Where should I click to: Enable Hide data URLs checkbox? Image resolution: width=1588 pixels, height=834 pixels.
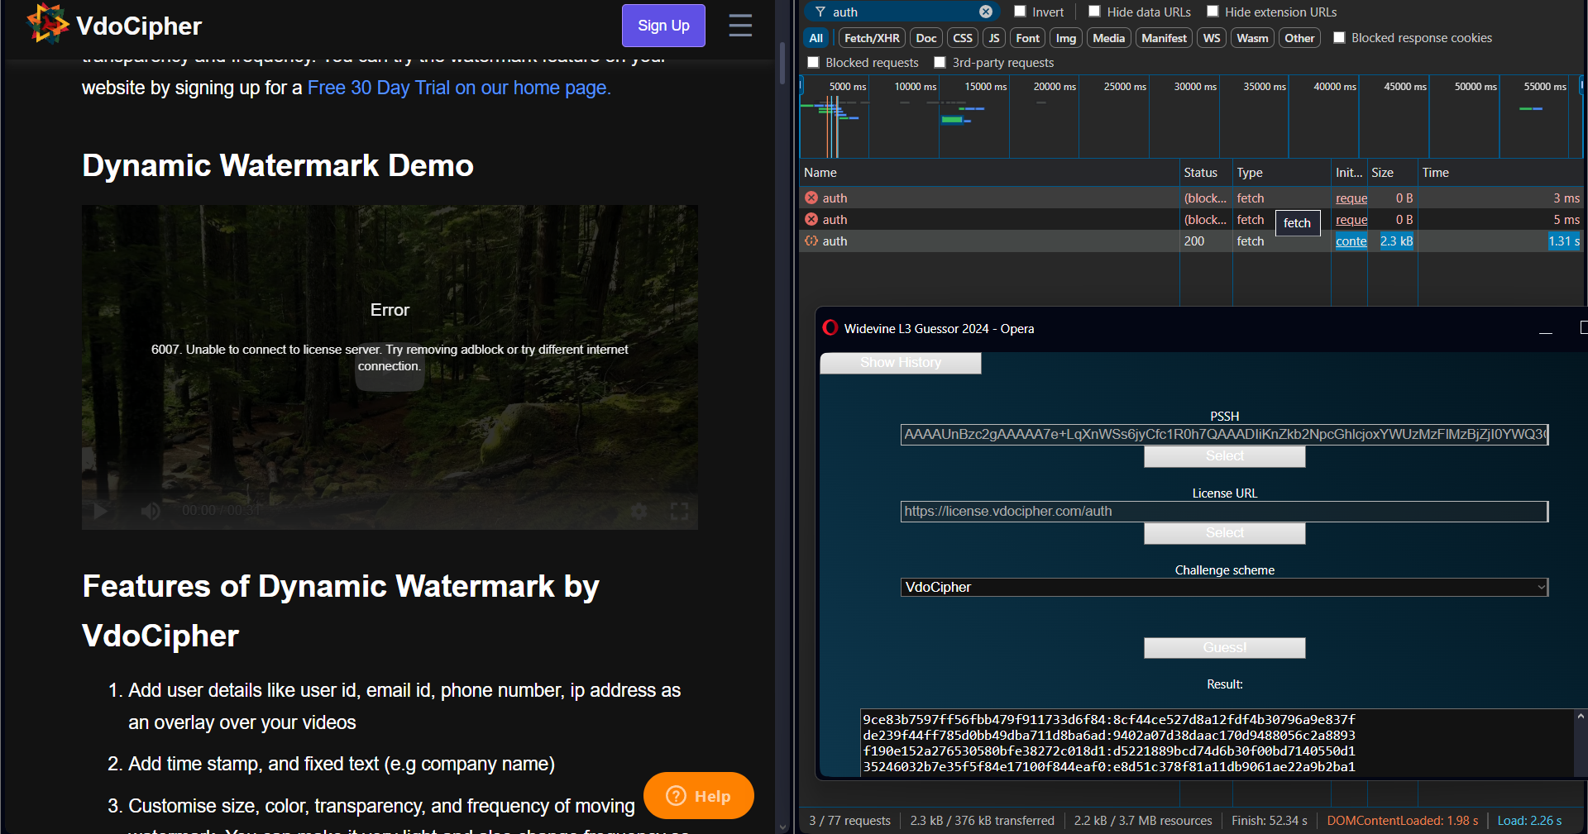coord(1094,12)
